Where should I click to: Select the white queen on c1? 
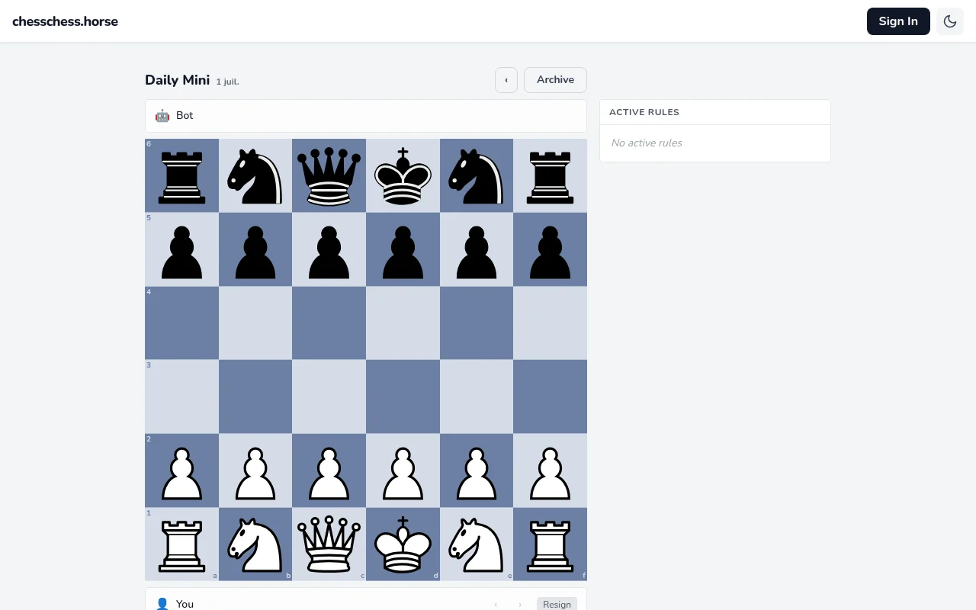click(329, 544)
